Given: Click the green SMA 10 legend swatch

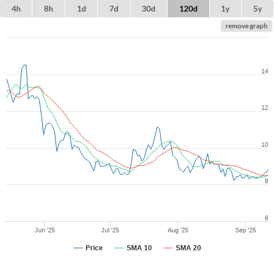Looking at the screenshot, I should [x=119, y=248].
